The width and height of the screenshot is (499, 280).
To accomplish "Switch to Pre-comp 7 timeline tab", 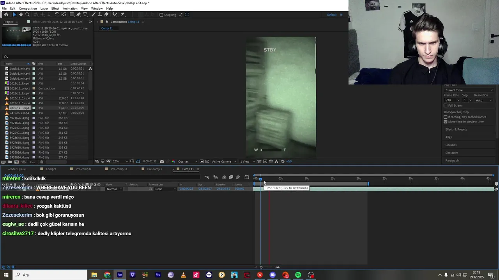I will pos(155,169).
